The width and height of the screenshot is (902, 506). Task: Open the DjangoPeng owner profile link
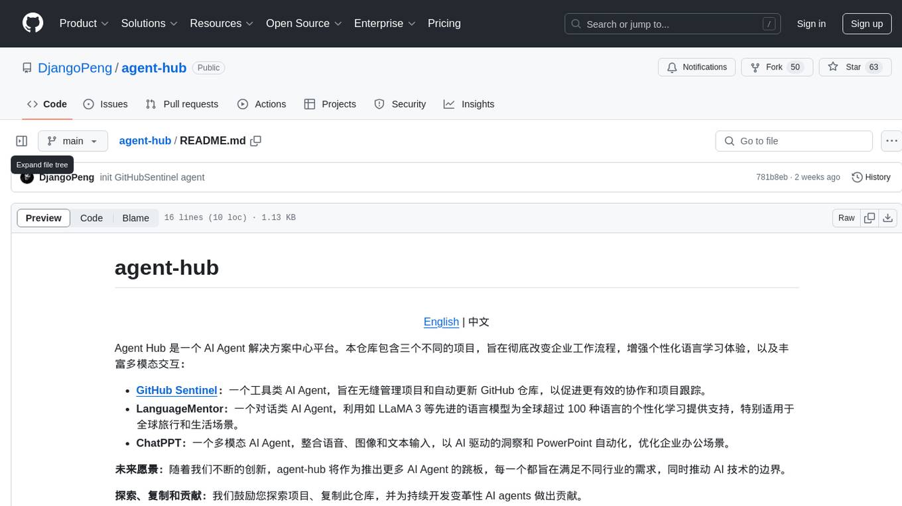[x=75, y=68]
